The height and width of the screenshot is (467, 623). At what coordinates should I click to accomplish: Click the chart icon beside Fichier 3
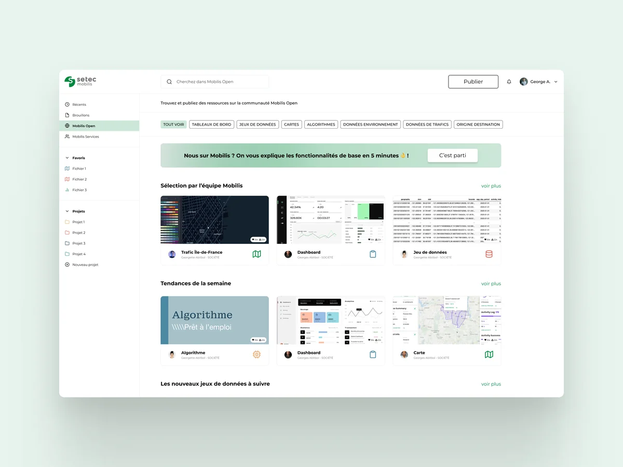[67, 190]
